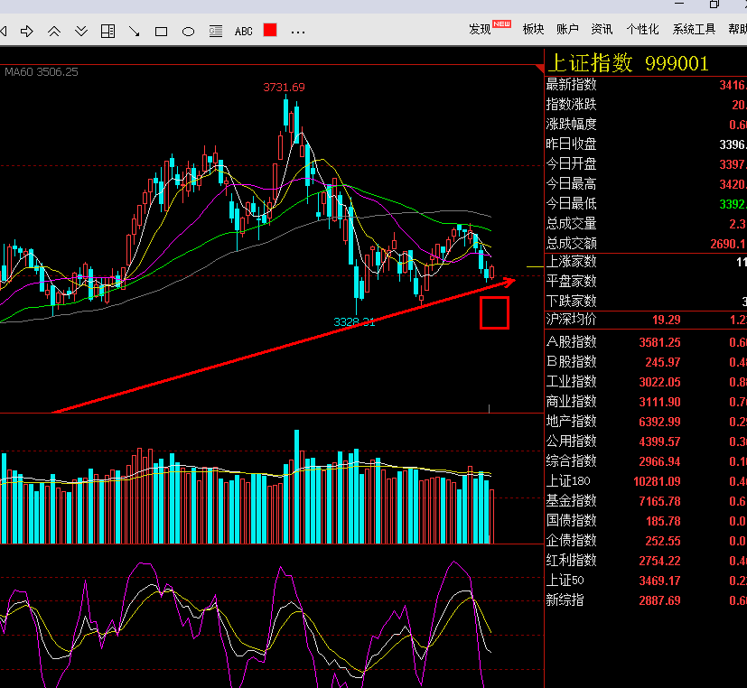
Task: Select the ellipse drawing tool
Action: (188, 32)
